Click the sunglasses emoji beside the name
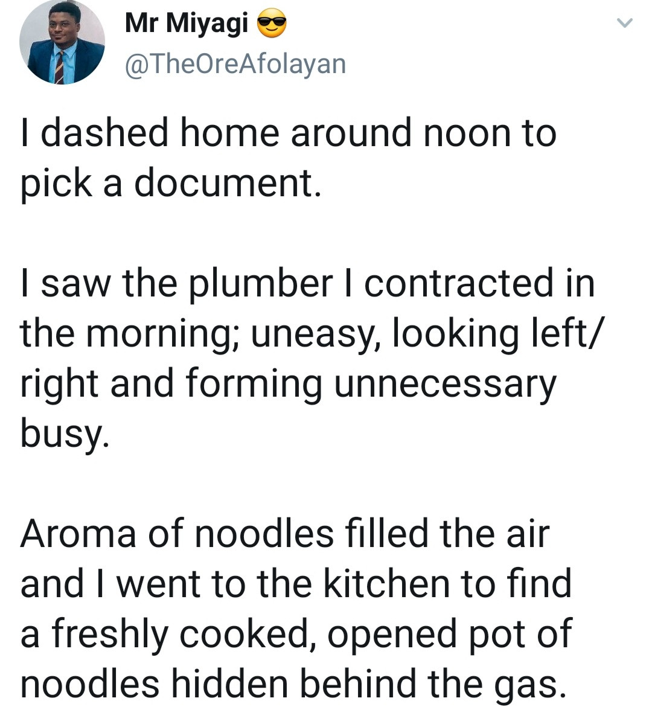Image resolution: width=652 pixels, height=707 pixels. click(271, 24)
